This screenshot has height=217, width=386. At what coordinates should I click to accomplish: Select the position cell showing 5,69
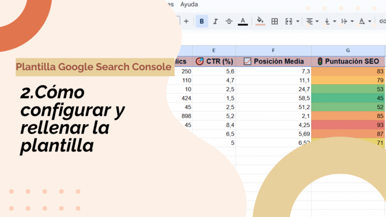pos(273,134)
